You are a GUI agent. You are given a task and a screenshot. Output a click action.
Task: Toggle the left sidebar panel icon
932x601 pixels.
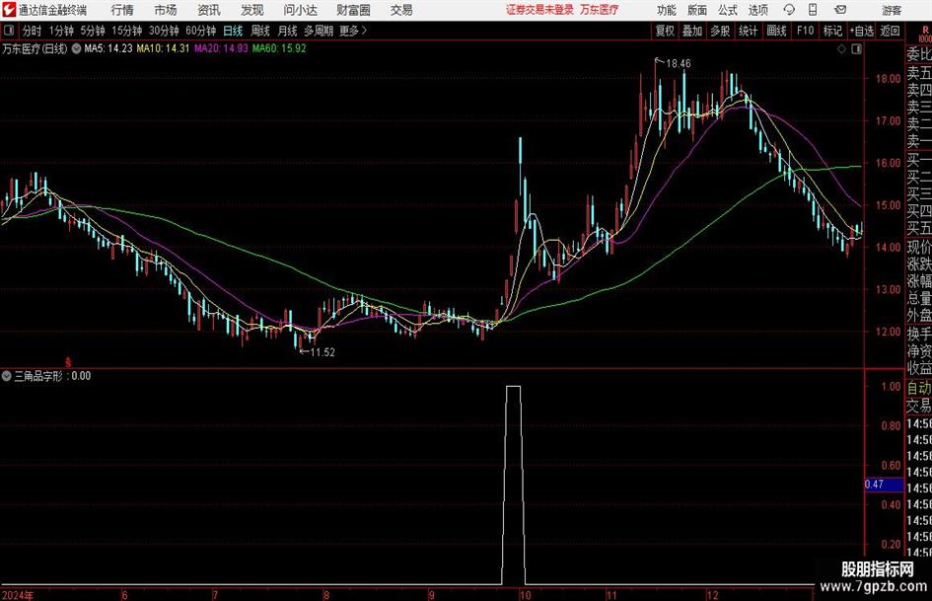coord(9,31)
